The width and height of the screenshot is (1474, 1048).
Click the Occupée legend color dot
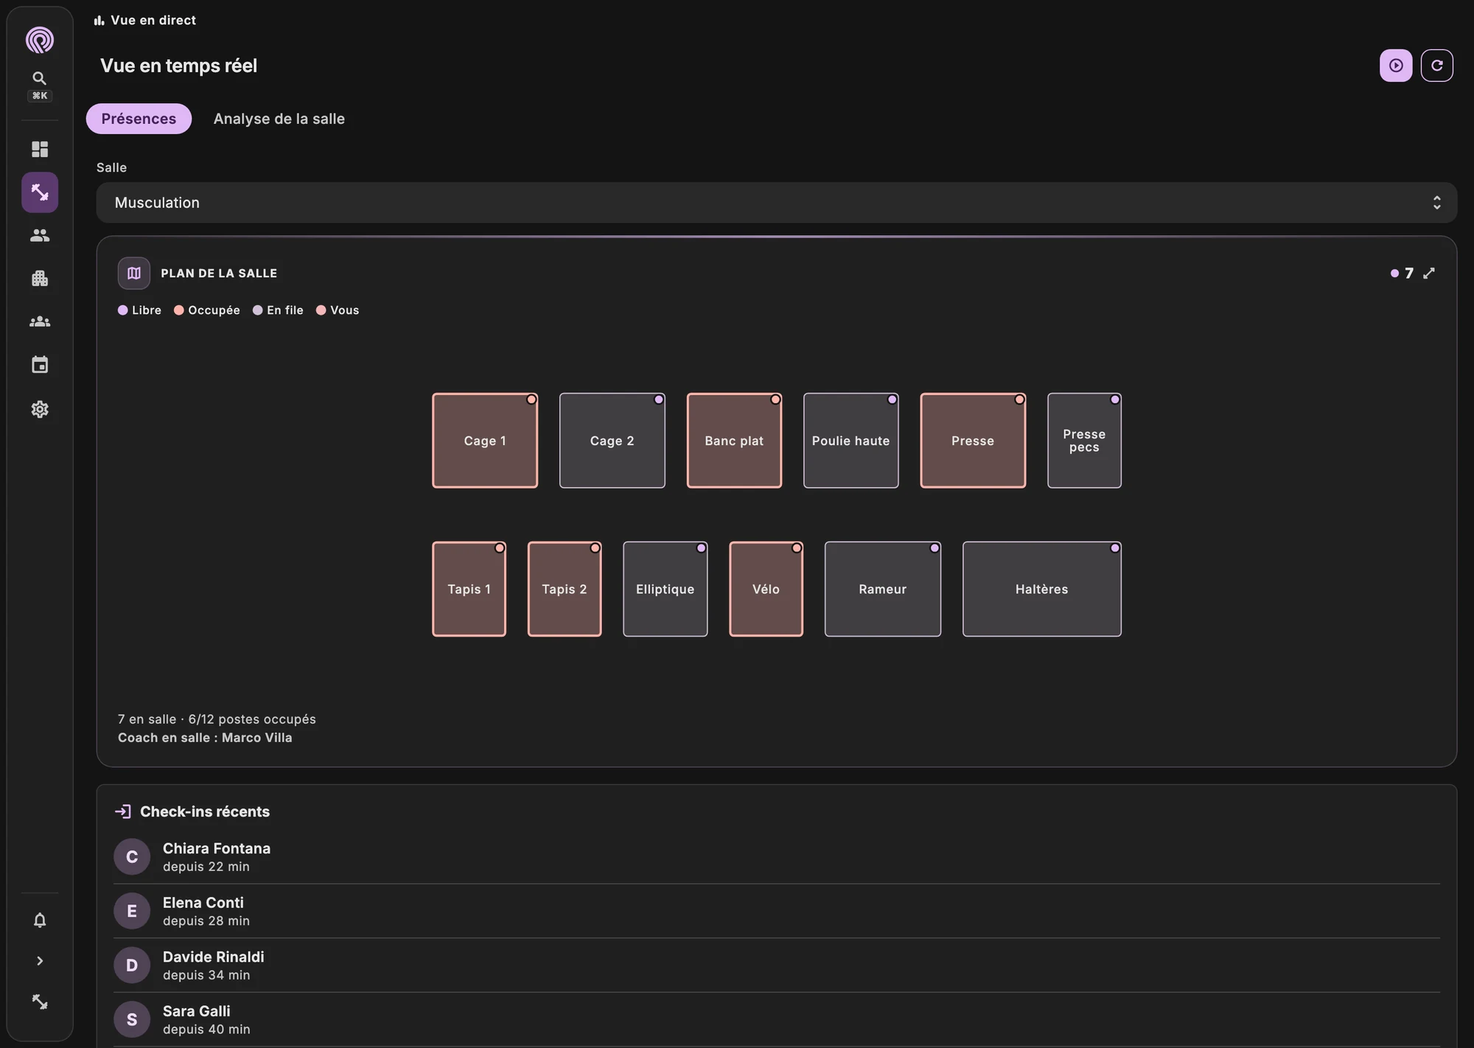[x=178, y=310]
